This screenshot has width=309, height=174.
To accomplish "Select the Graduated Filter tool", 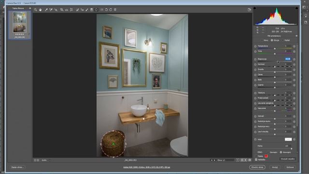I will pos(92,10).
